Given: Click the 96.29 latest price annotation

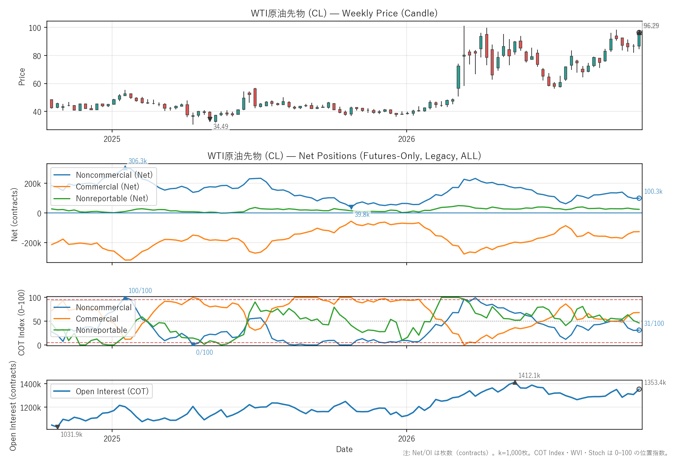Looking at the screenshot, I should click(x=651, y=26).
